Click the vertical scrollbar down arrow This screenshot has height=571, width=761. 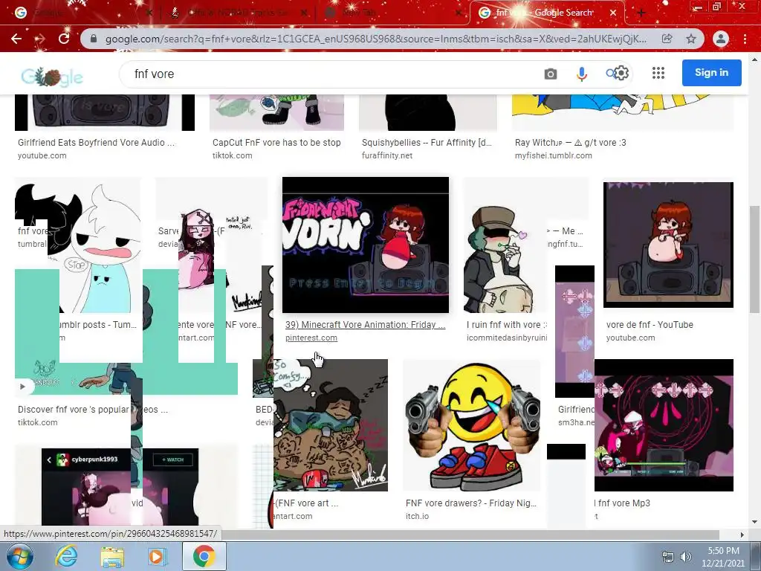click(754, 521)
